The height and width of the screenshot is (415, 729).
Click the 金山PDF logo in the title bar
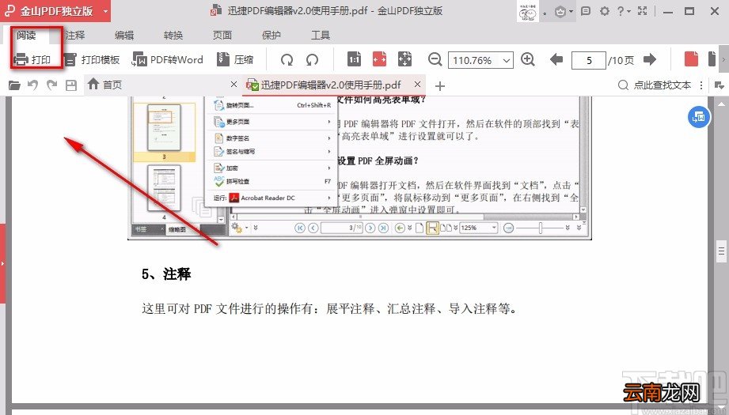point(9,11)
